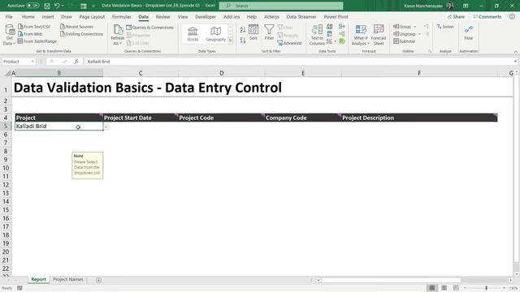Viewport: 520px width, 292px height.
Task: Expand the formula bar
Action: 515,62
